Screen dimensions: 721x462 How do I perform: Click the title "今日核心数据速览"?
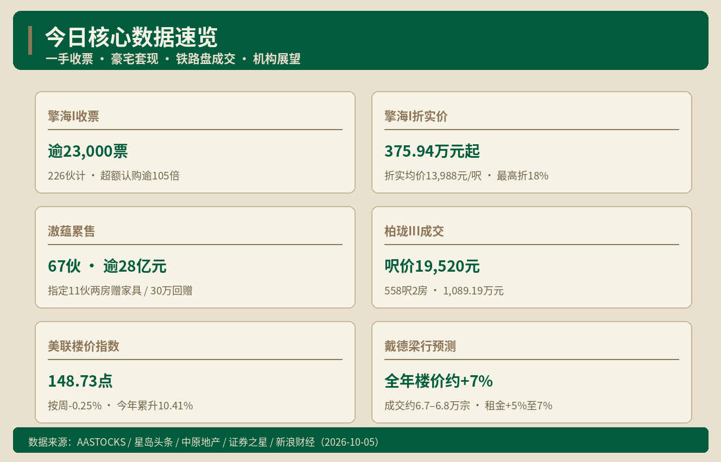coord(131,37)
